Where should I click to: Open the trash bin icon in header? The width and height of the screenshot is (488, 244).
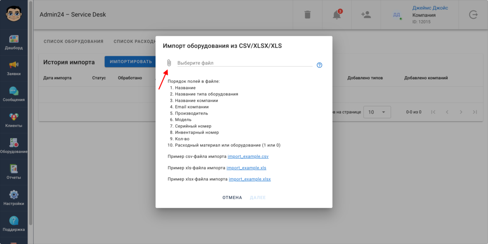click(307, 15)
